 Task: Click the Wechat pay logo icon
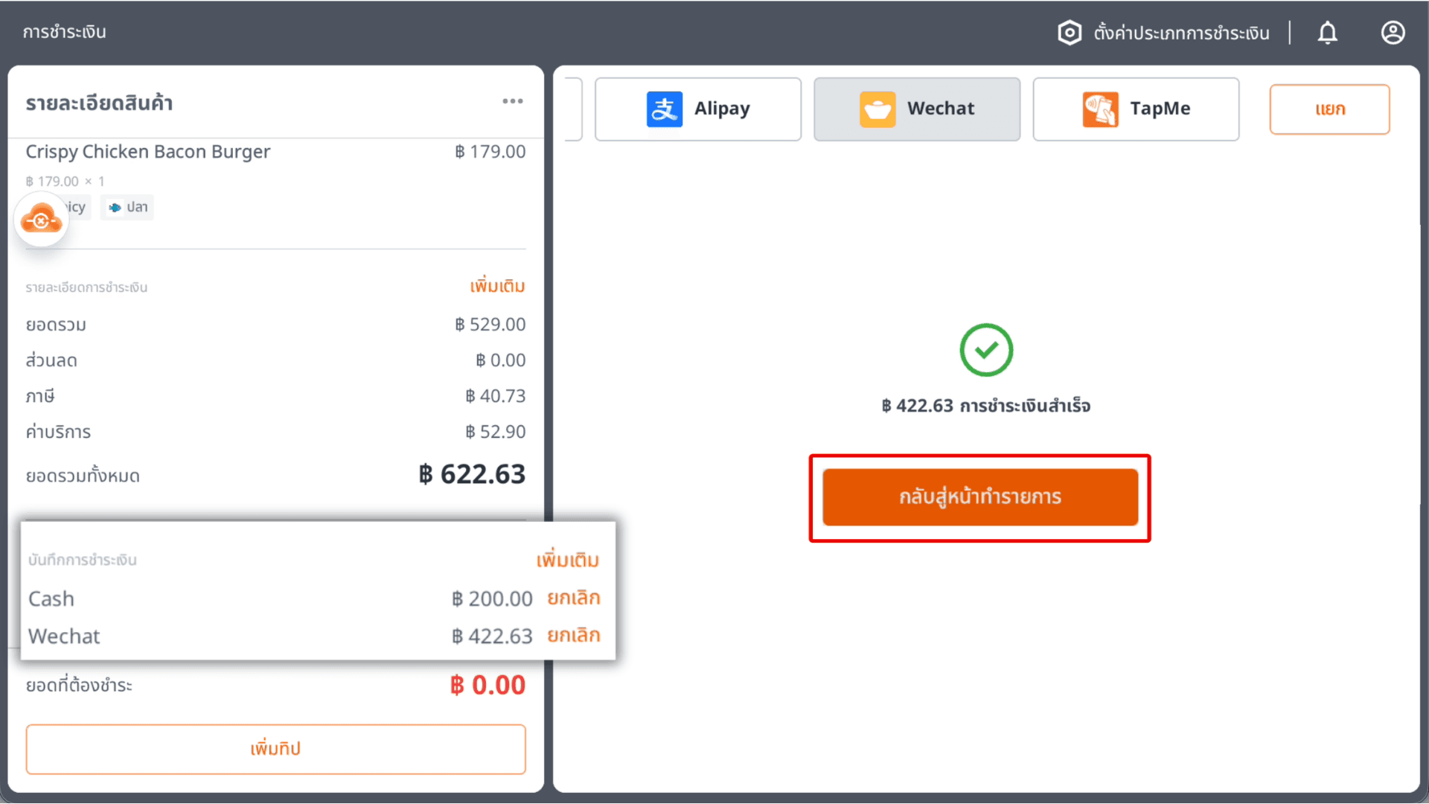tap(877, 109)
